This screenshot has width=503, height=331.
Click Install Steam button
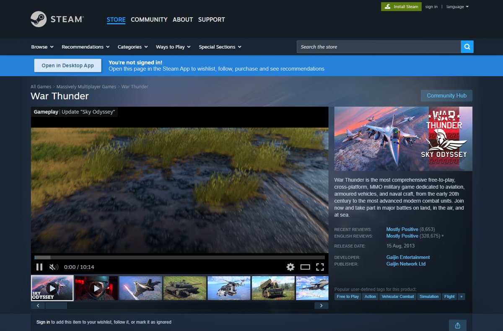click(401, 7)
